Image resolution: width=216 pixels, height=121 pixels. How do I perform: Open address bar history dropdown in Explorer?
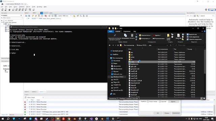pos(167,45)
